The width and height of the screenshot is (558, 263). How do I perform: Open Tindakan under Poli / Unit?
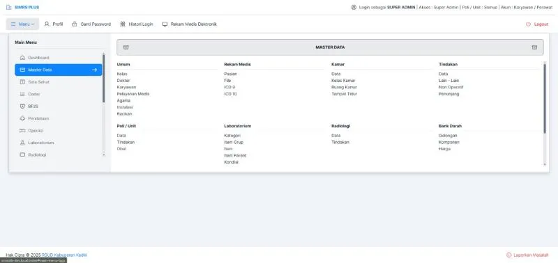coord(126,142)
